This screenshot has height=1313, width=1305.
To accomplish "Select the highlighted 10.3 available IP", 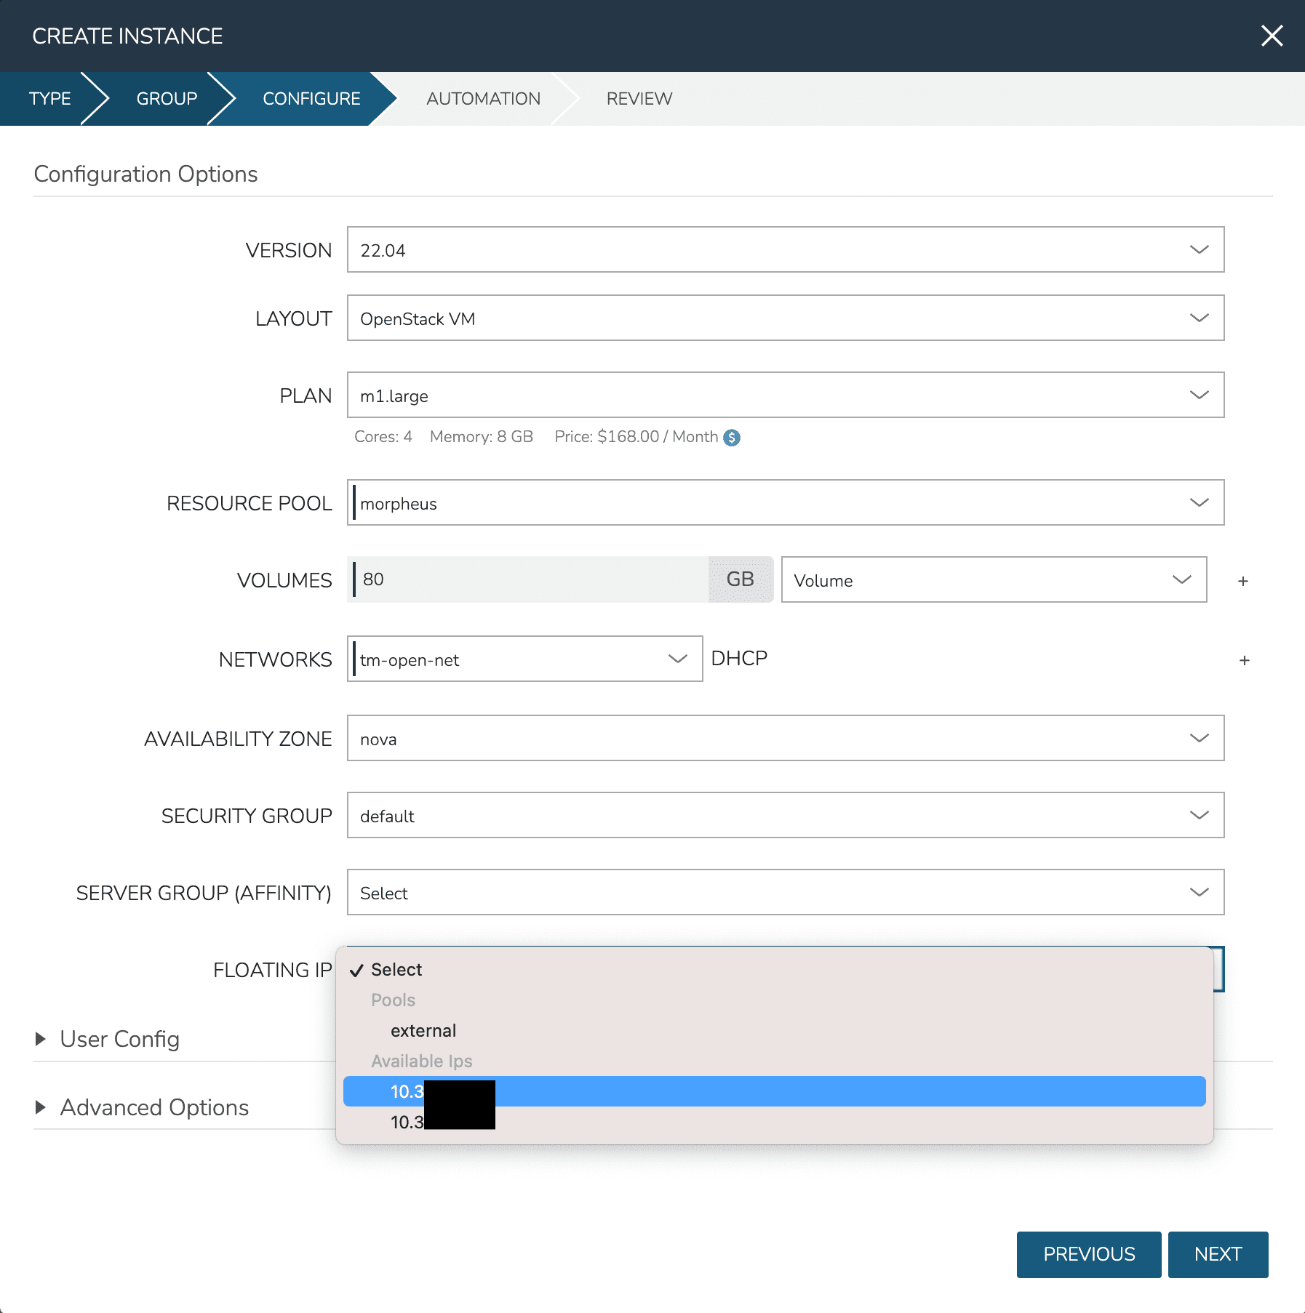I will [774, 1091].
